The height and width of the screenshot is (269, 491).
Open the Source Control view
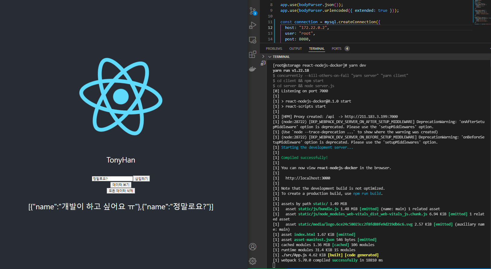(x=253, y=11)
